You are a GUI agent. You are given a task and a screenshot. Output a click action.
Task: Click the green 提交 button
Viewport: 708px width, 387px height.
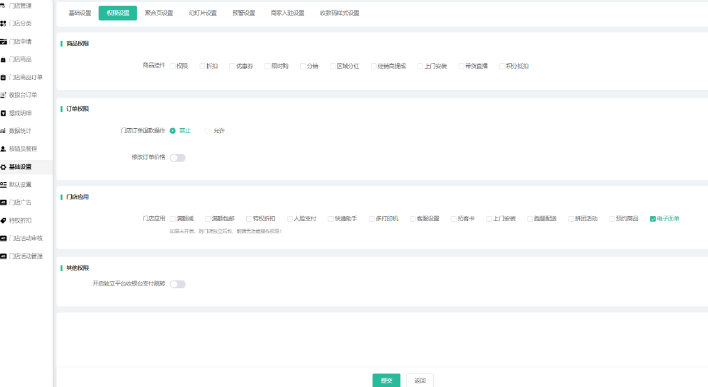387,380
